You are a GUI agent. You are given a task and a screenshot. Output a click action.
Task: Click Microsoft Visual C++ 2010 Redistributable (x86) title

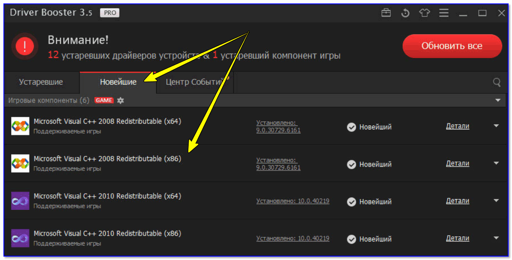click(x=107, y=233)
